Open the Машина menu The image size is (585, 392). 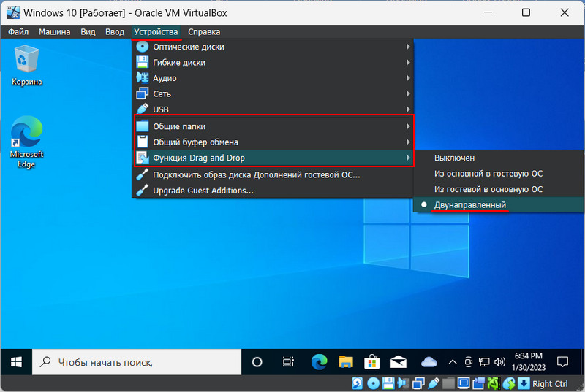54,32
